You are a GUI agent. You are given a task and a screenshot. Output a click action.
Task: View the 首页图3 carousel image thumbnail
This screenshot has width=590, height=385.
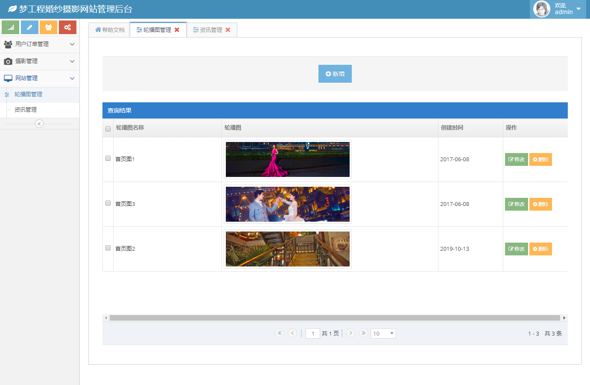pyautogui.click(x=287, y=204)
